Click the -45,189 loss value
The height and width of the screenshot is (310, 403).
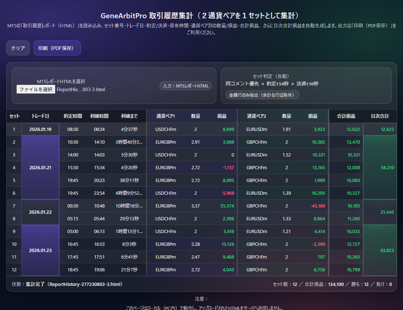coord(317,206)
